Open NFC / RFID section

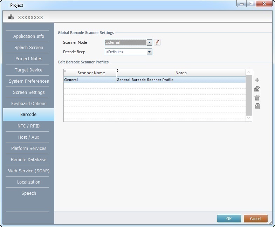pos(29,126)
